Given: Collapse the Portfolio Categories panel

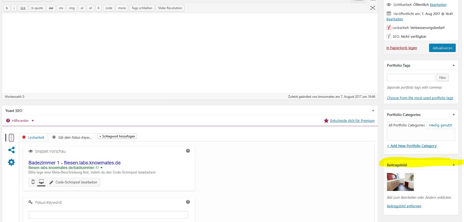Looking at the screenshot, I should 454,114.
